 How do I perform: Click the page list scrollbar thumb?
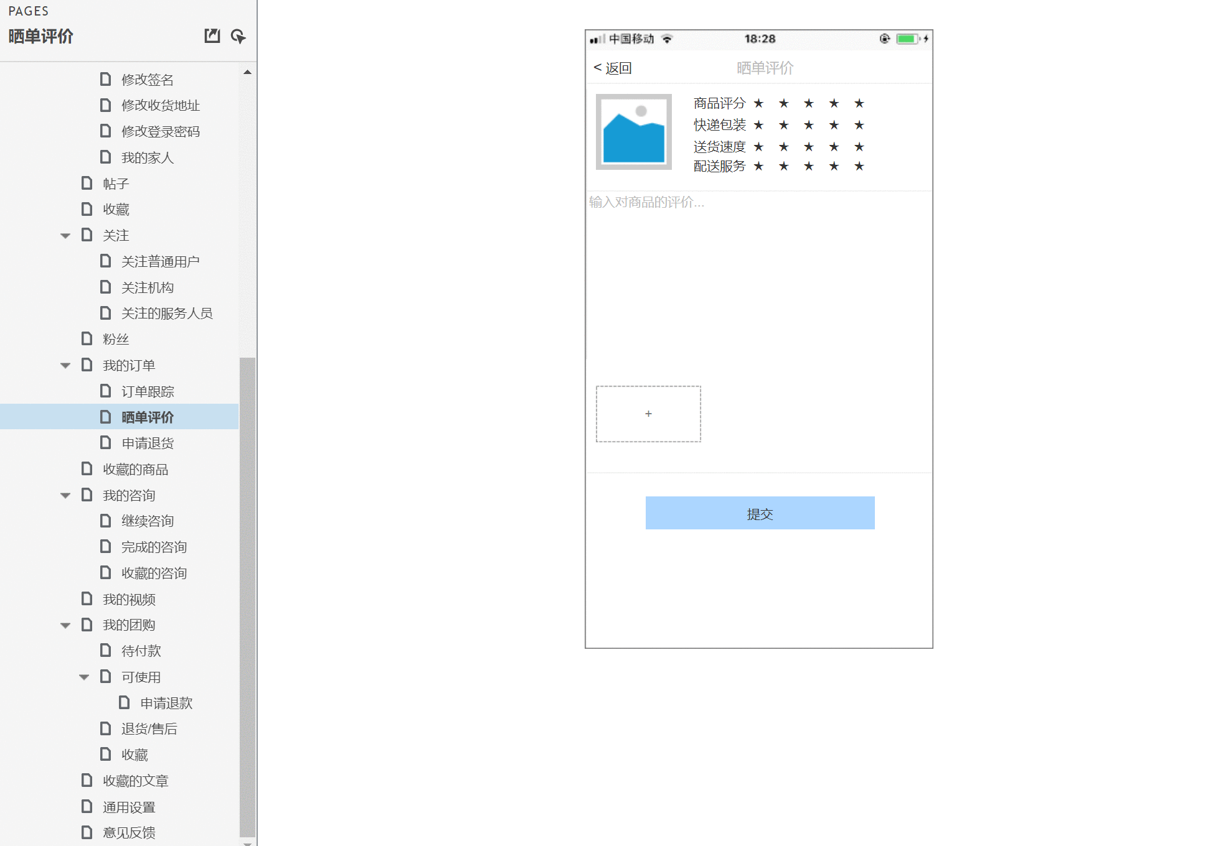tap(247, 597)
